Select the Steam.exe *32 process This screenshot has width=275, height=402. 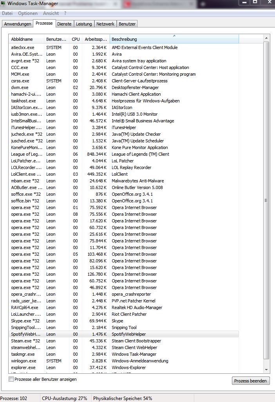[x=124, y=341]
